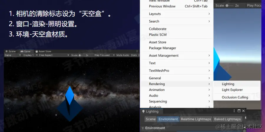Collapse the Environment section foldout
Image resolution: width=265 pixels, height=132 pixels.
(143, 128)
